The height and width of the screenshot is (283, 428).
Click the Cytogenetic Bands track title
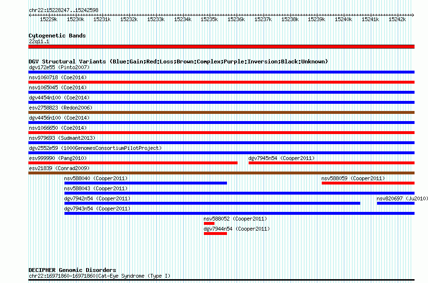click(57, 36)
